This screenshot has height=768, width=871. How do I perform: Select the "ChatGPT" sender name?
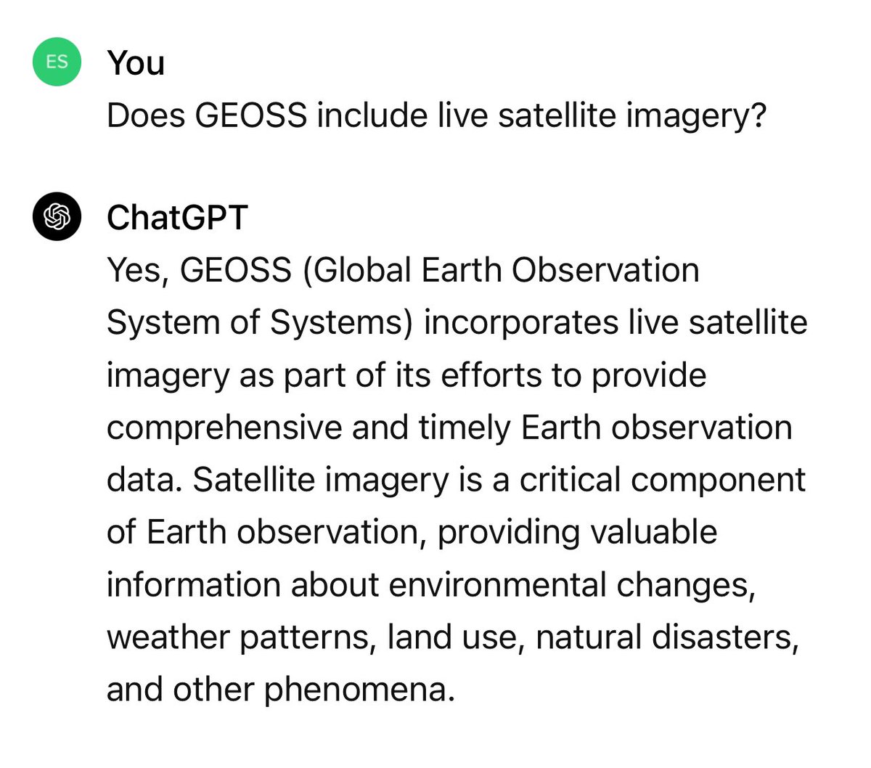[177, 217]
